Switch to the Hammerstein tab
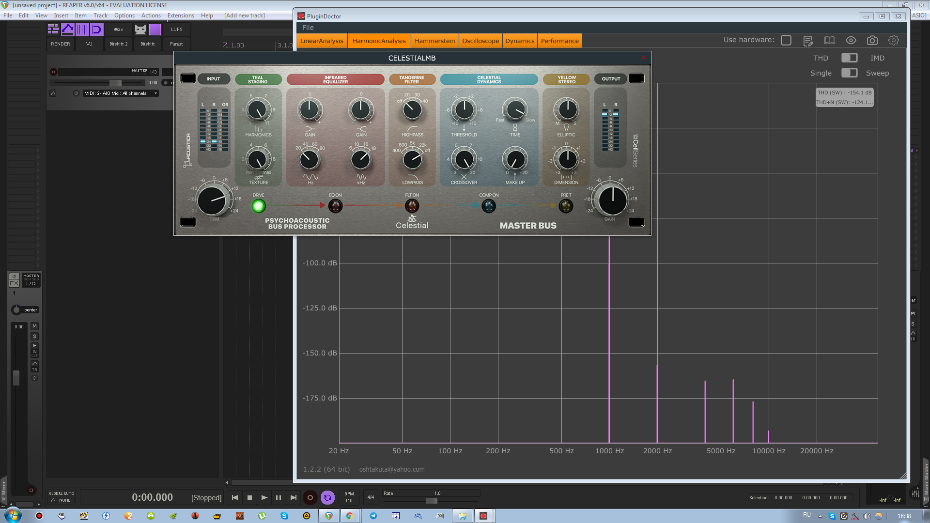This screenshot has width=930, height=523. coord(434,41)
